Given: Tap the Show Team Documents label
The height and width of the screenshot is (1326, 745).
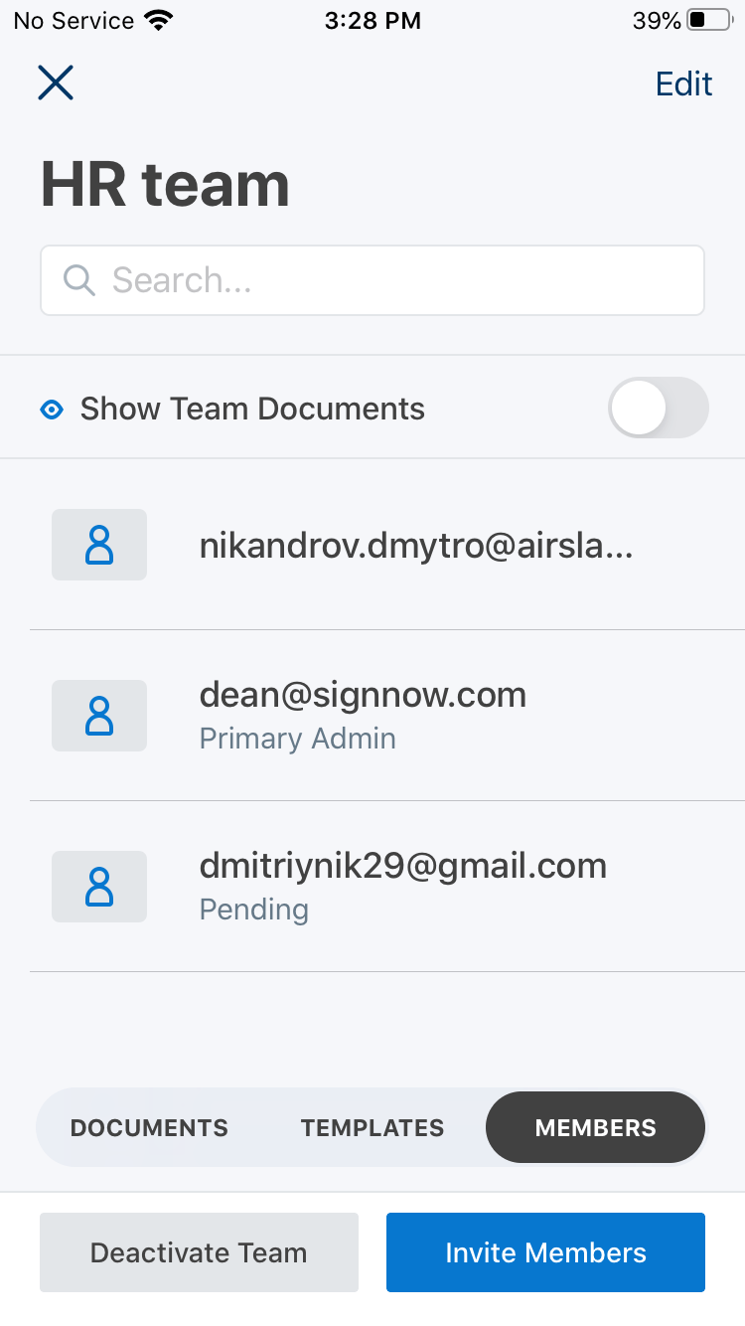Looking at the screenshot, I should [x=252, y=409].
